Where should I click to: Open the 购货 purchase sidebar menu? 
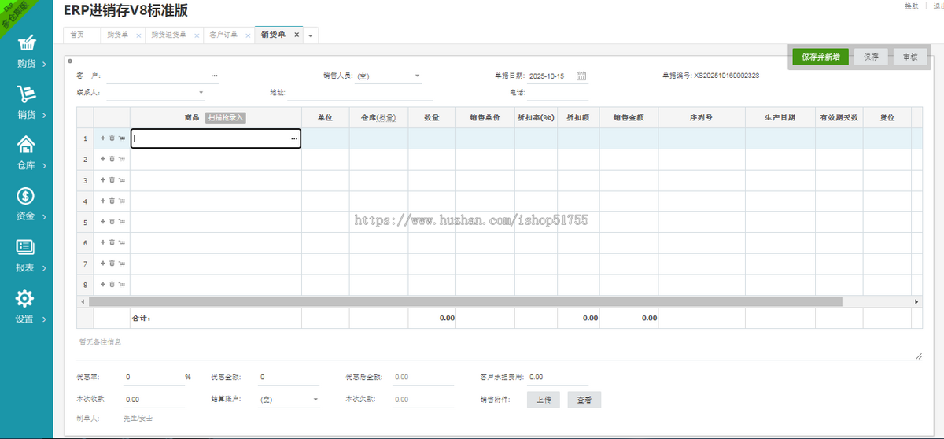coord(26,52)
